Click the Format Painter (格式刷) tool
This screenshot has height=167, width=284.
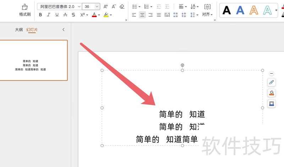pyautogui.click(x=24, y=10)
